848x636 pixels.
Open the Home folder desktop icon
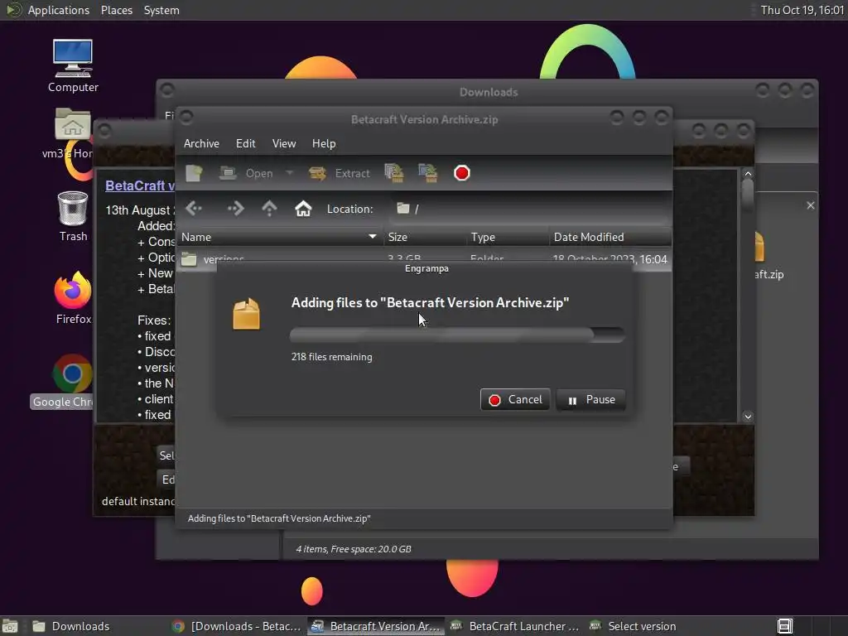click(72, 132)
